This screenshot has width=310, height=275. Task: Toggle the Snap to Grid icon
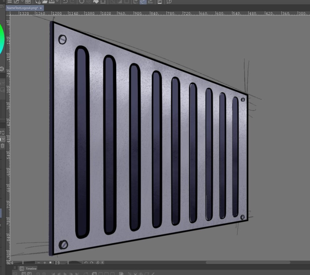point(151,1)
